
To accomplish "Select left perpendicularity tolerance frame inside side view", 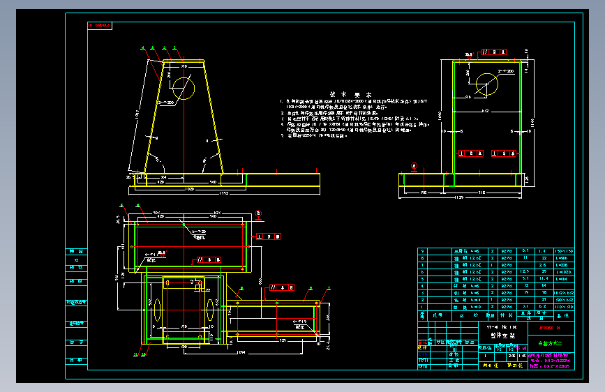I will pyautogui.click(x=471, y=153).
